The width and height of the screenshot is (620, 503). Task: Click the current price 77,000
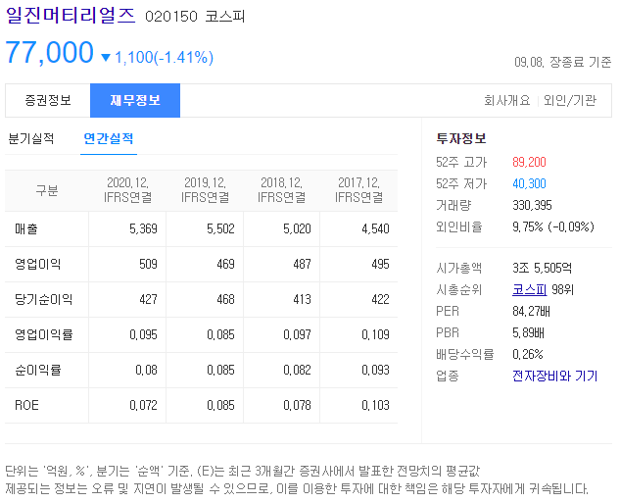pos(49,52)
